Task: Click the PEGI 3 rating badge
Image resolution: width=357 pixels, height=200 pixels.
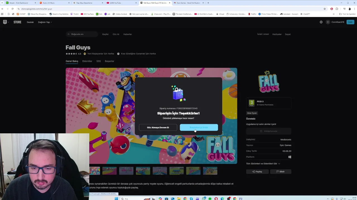Action: (252, 103)
